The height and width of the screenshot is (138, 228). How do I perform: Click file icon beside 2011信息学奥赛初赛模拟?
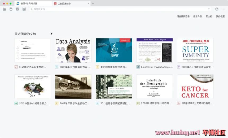(x=97, y=103)
